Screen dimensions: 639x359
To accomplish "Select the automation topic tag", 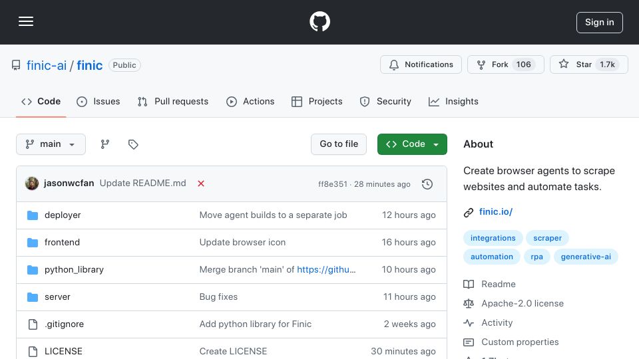I will pos(491,257).
